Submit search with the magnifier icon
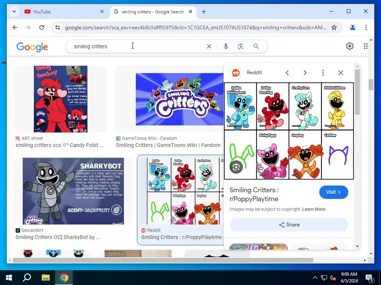Image resolution: width=381 pixels, height=285 pixels. click(x=256, y=46)
